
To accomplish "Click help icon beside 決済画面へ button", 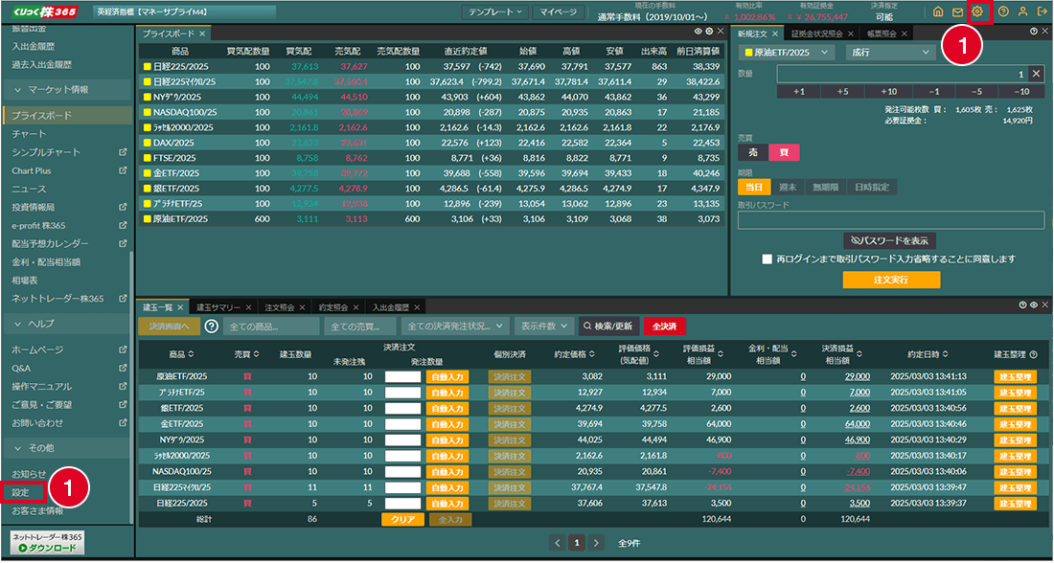I will [x=212, y=327].
